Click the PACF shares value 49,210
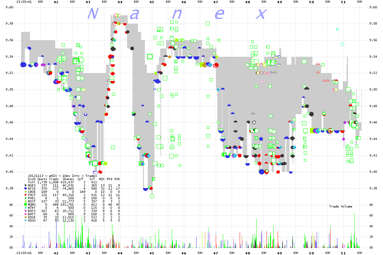 pos(68,194)
